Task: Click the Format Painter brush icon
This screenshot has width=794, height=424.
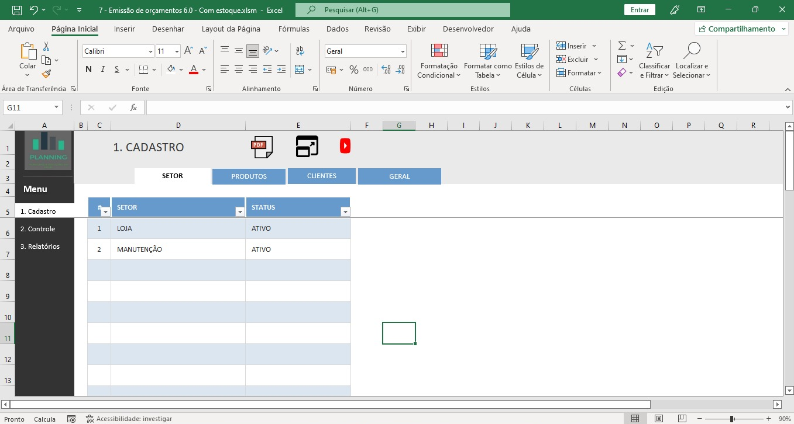Action: [46, 74]
